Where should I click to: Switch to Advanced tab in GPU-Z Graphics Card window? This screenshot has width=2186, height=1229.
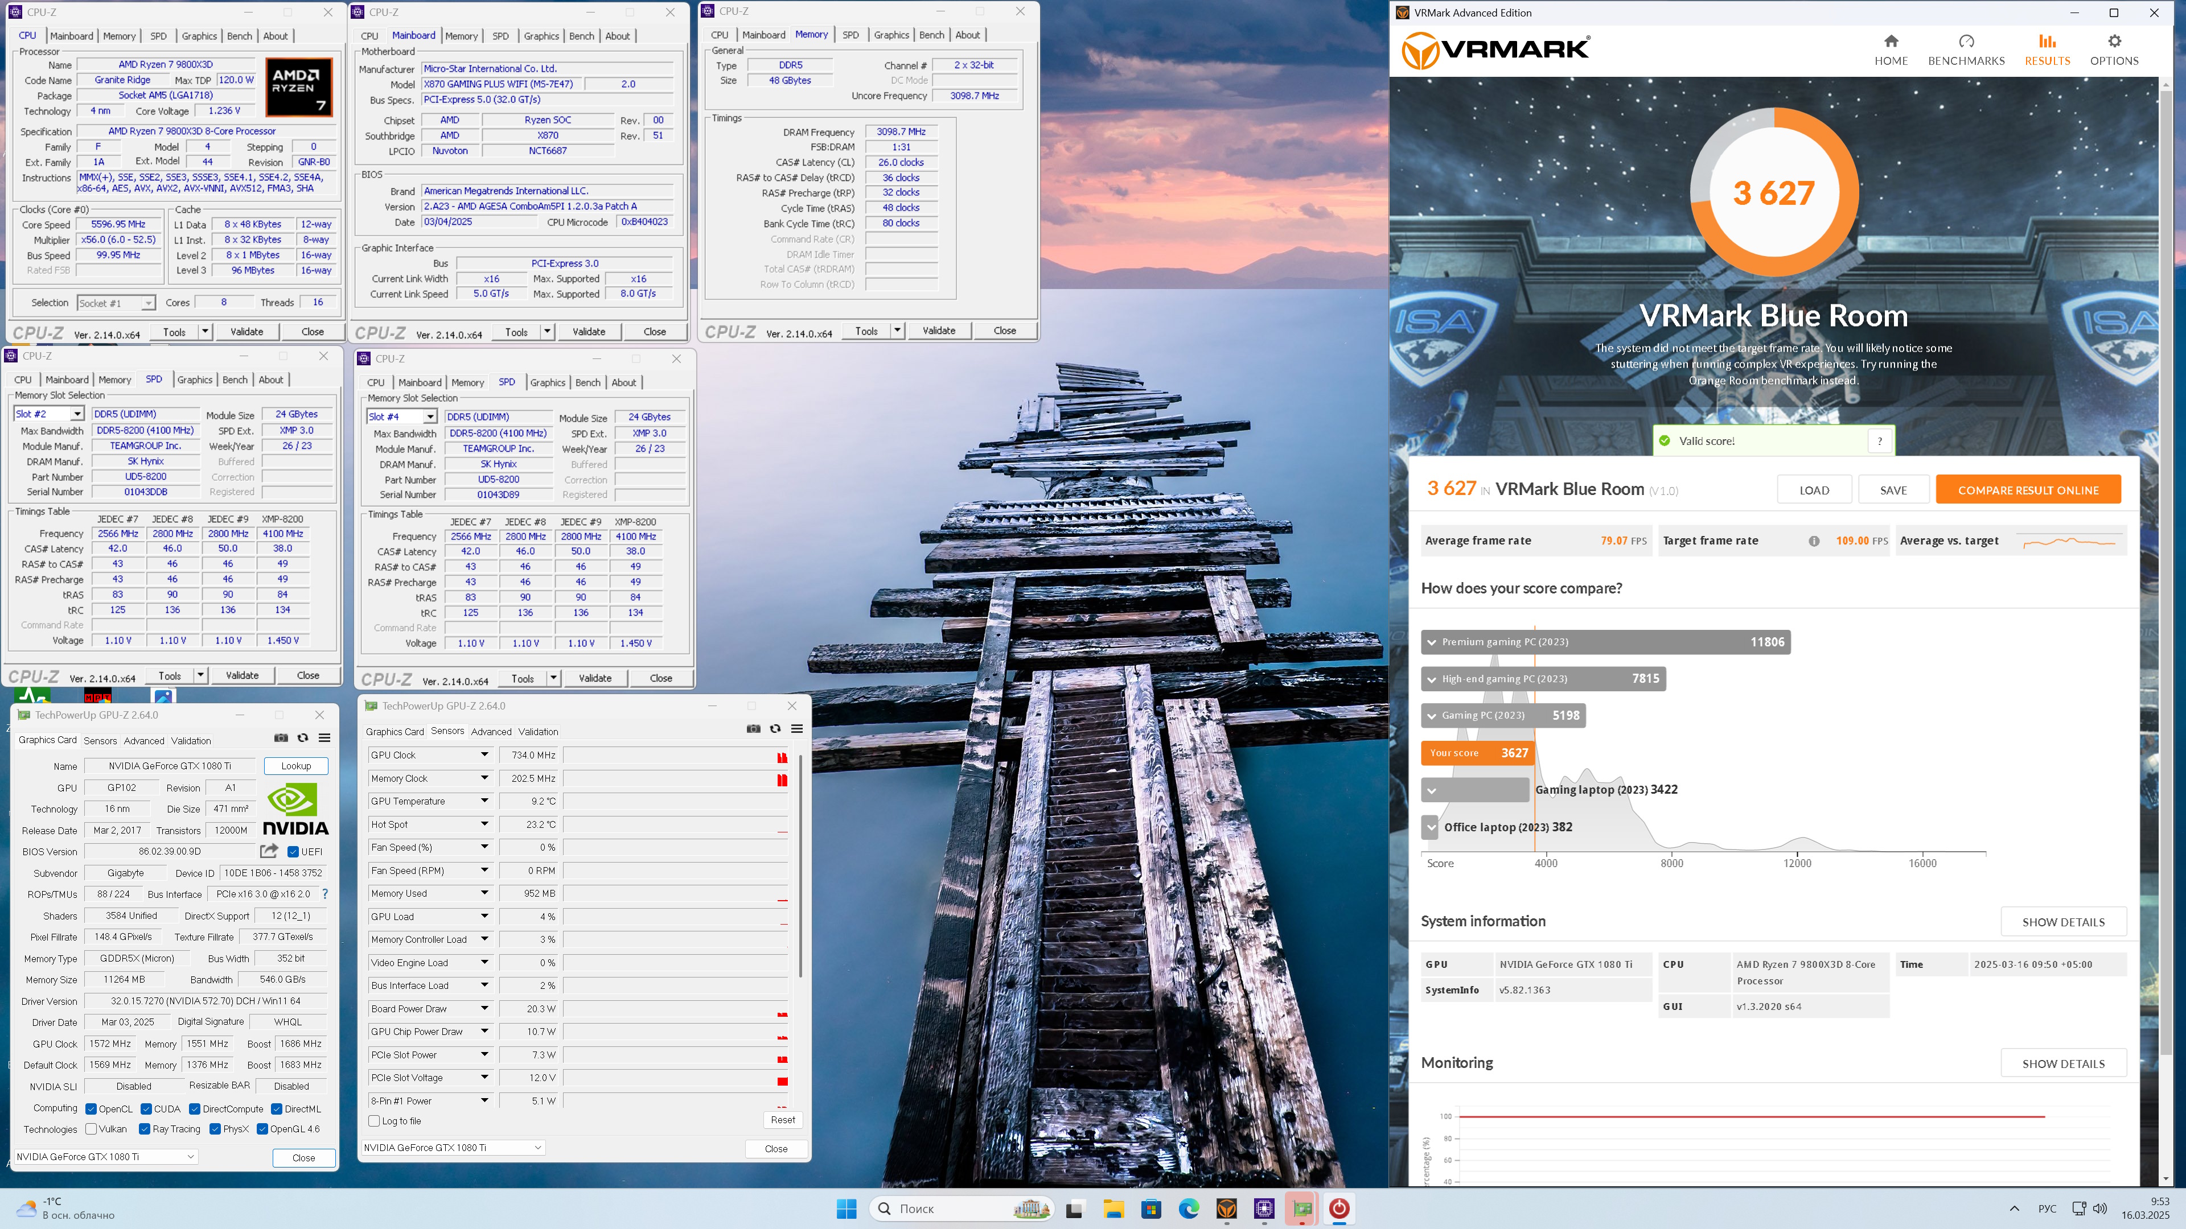coord(144,740)
